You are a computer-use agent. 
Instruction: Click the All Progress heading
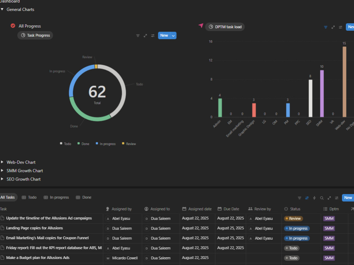click(x=30, y=26)
